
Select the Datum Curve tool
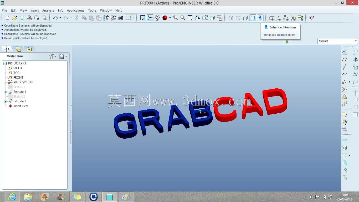point(345,74)
